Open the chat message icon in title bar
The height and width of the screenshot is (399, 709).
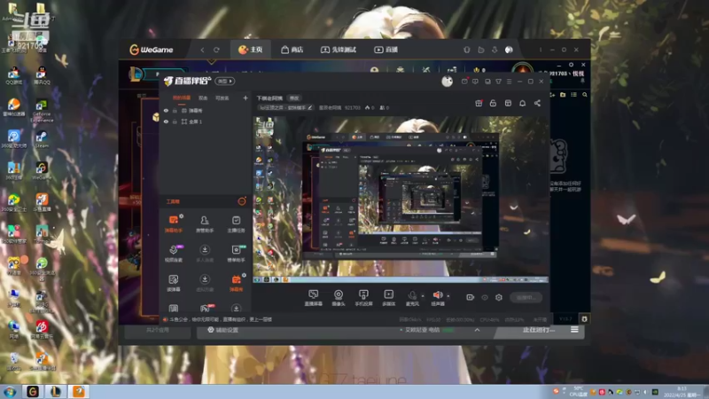point(475,82)
